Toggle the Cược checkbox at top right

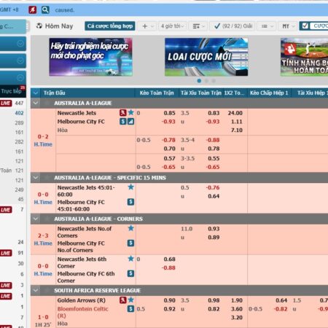(305, 26)
